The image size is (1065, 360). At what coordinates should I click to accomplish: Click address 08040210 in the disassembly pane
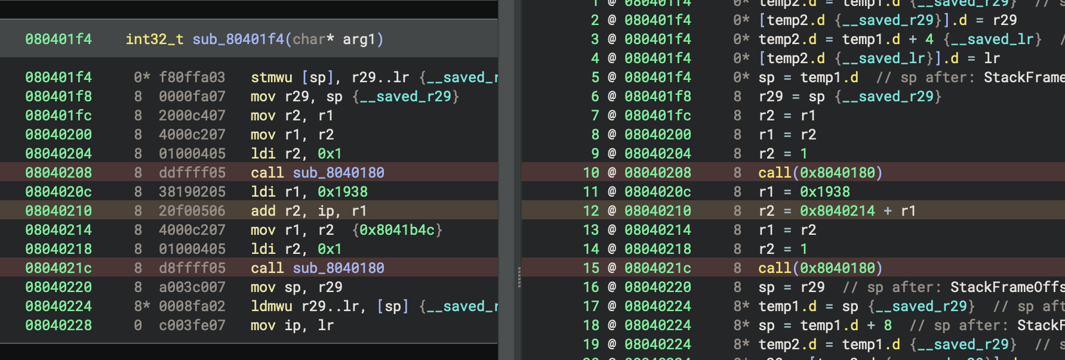point(59,211)
